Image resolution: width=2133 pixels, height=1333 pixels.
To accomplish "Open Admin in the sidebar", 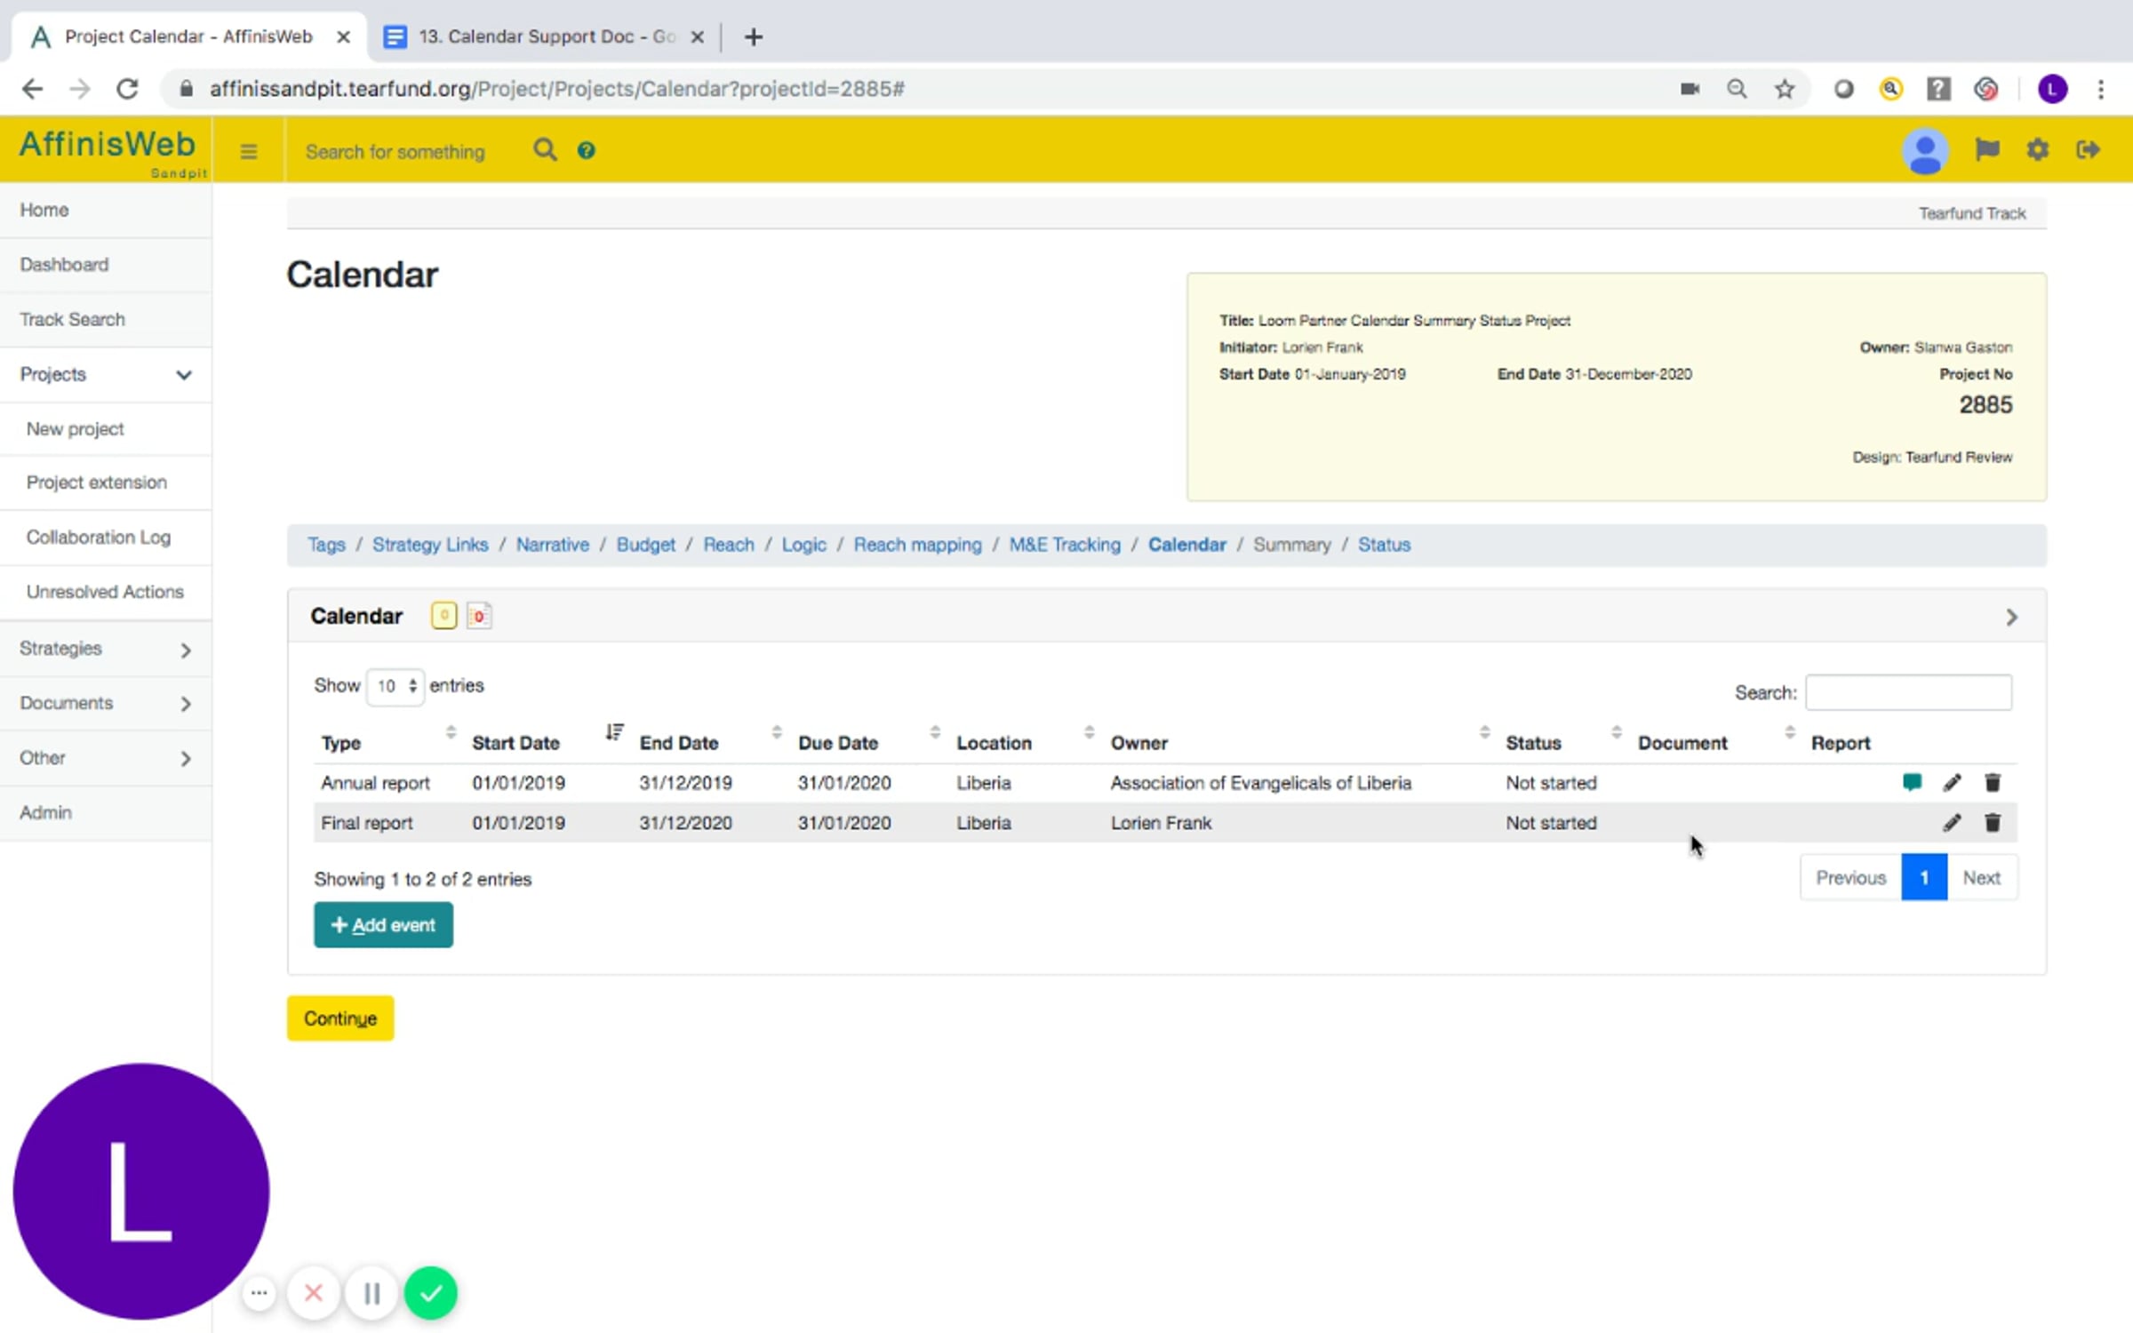I will (x=106, y=812).
